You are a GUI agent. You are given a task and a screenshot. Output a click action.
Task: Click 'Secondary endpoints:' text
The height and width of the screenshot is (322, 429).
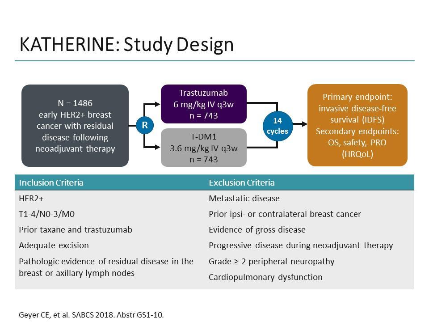click(357, 131)
